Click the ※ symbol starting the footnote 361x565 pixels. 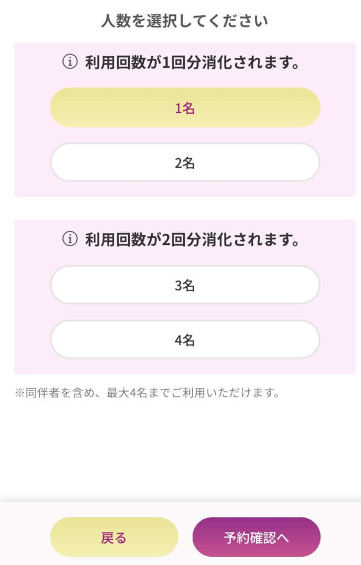tap(19, 393)
